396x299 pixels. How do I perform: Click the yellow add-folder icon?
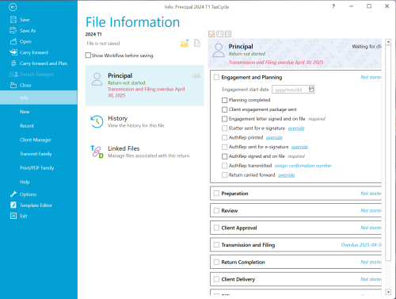185,43
